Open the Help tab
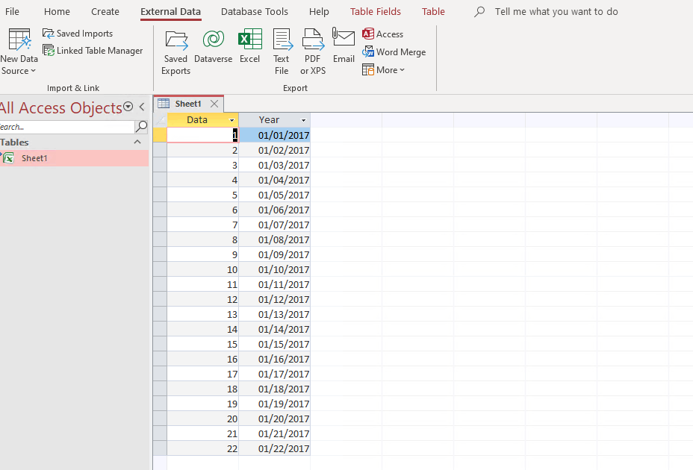This screenshot has width=693, height=470. point(319,11)
